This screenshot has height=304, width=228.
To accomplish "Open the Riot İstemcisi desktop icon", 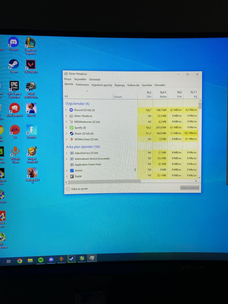I will coord(15,110).
